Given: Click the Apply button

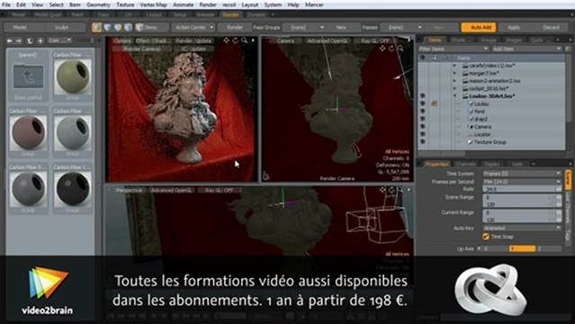Looking at the screenshot, I should 514,28.
